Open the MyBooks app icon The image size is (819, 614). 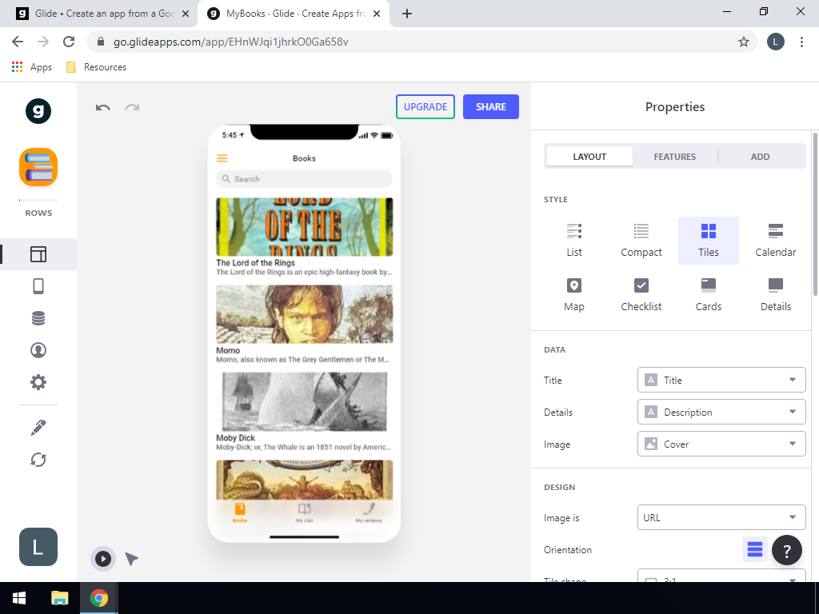pyautogui.click(x=38, y=167)
